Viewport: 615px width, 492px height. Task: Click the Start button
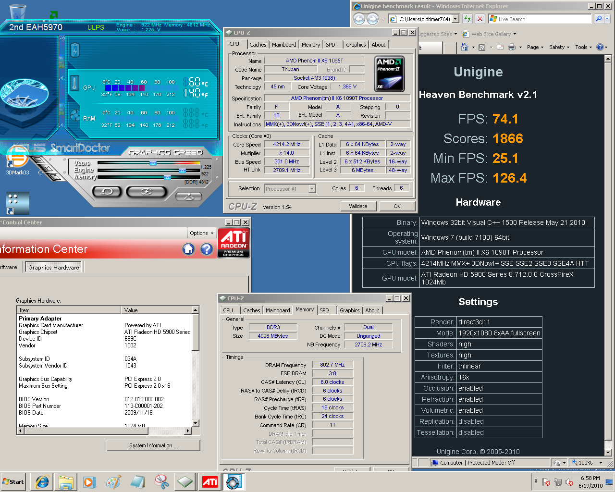13,482
